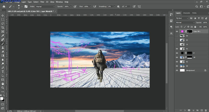Switch to the Paths tab

click(194, 13)
